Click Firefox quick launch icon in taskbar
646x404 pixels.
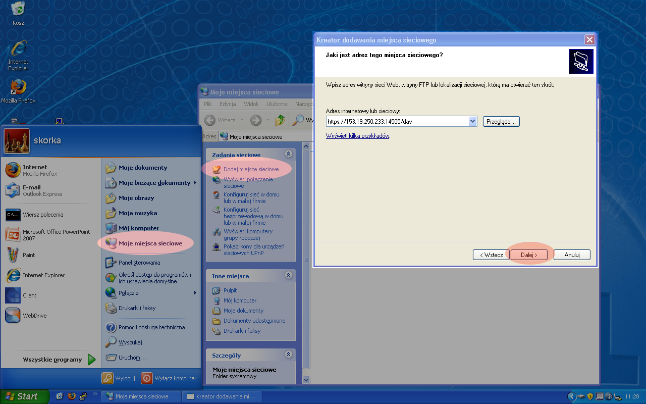point(71,396)
